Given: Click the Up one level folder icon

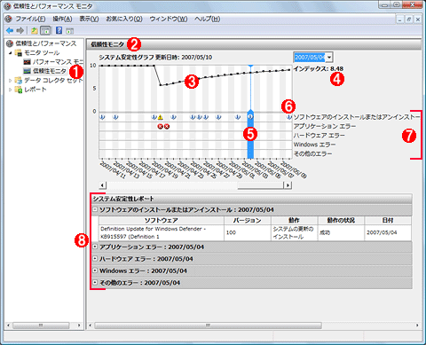Looking at the screenshot, I should pos(35,30).
